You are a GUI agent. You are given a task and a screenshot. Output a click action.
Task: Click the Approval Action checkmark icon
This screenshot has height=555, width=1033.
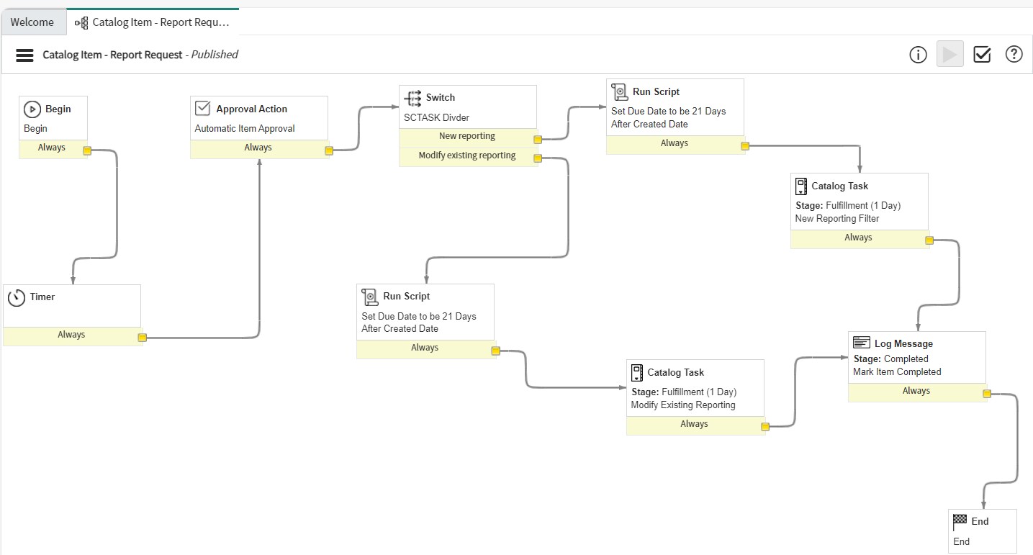[x=202, y=108]
